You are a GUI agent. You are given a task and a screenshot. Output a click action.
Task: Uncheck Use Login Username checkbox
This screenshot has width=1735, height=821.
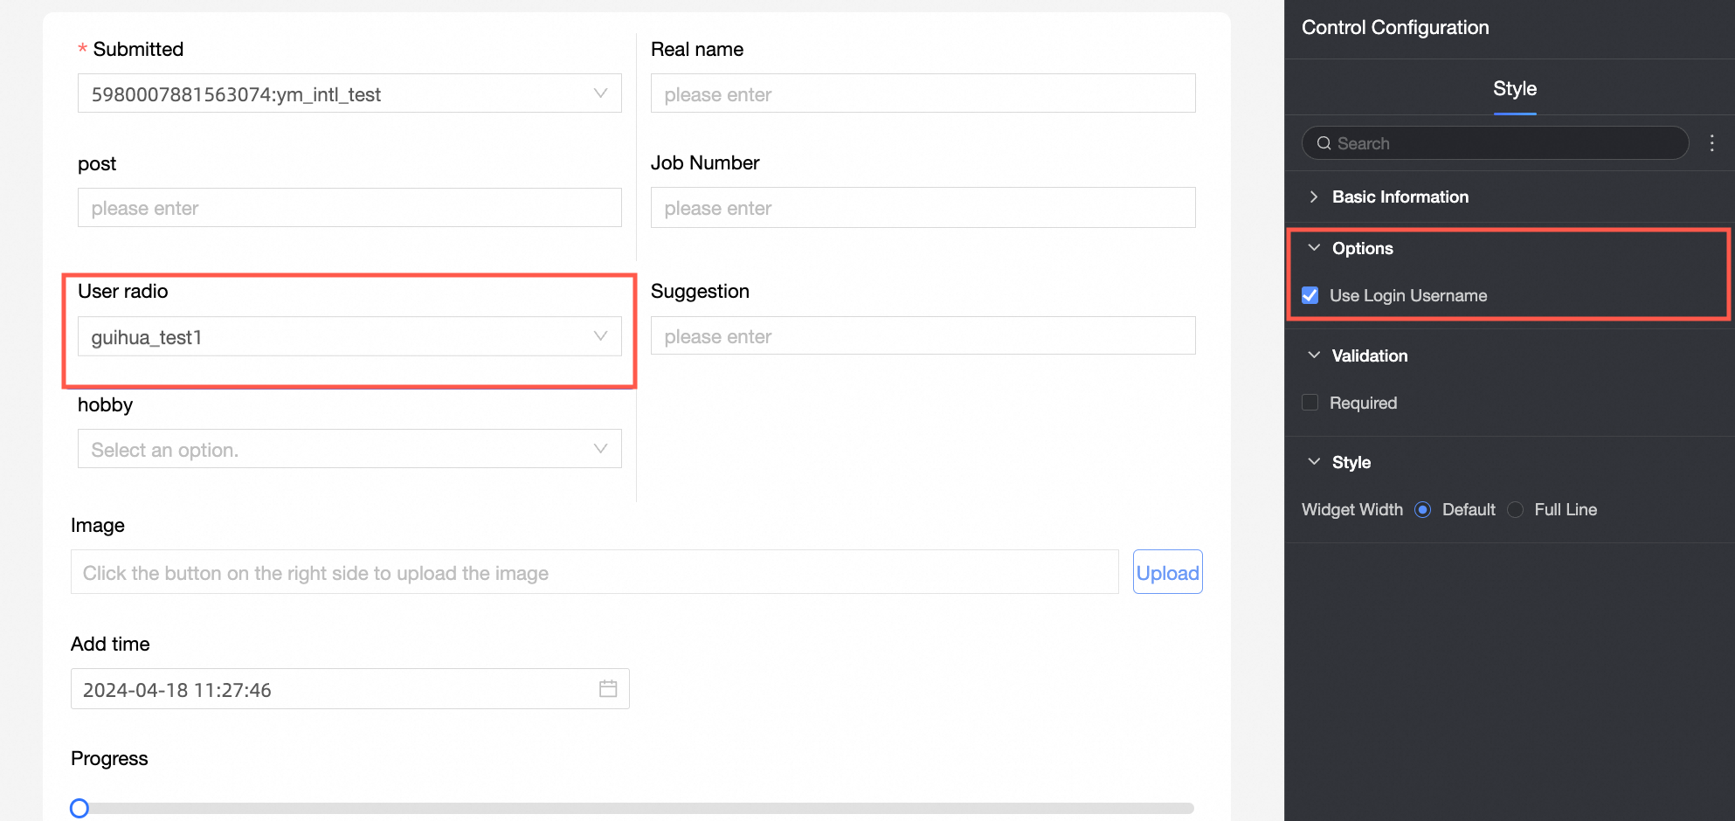[1310, 295]
